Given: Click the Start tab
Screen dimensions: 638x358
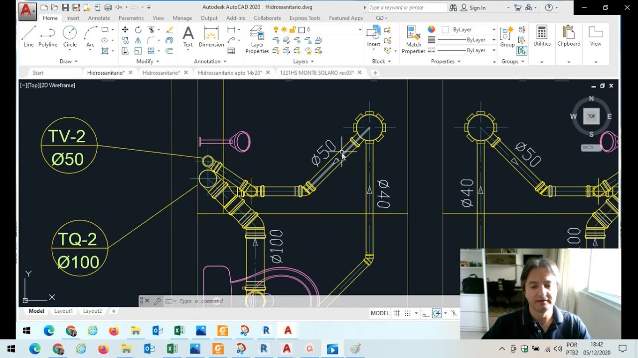Looking at the screenshot, I should (38, 73).
